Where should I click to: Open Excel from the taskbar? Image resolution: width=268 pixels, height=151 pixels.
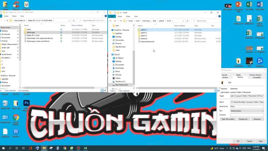click(85, 148)
